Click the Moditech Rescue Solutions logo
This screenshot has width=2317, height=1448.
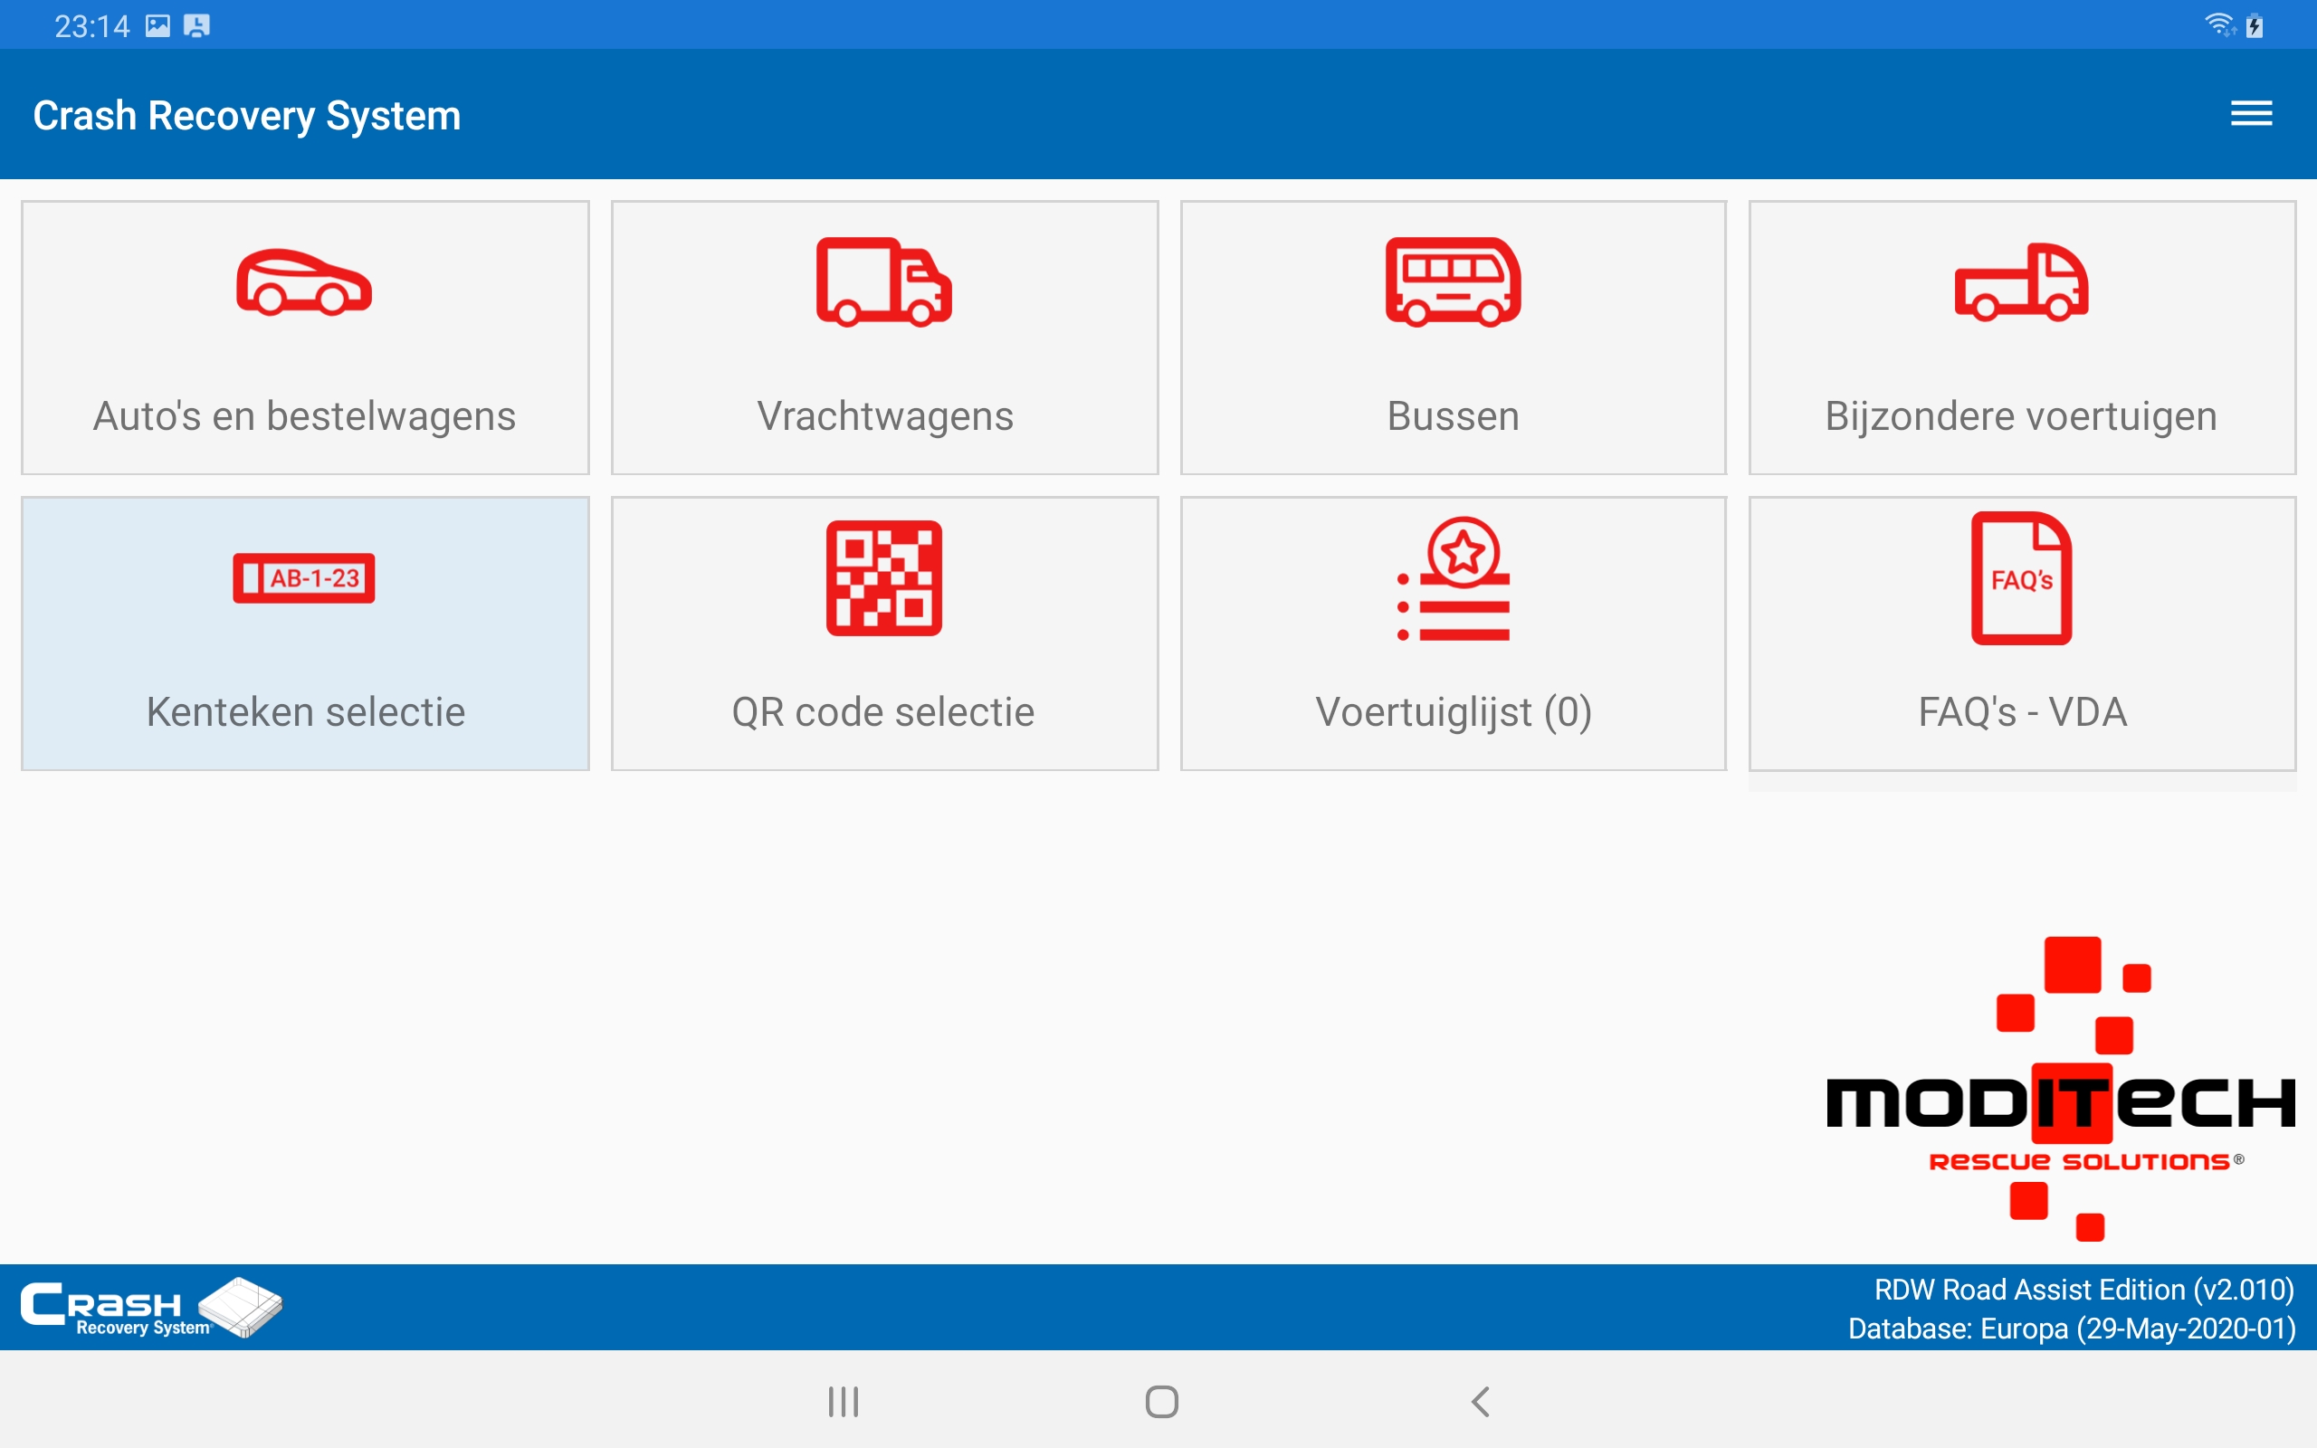tap(2060, 1089)
